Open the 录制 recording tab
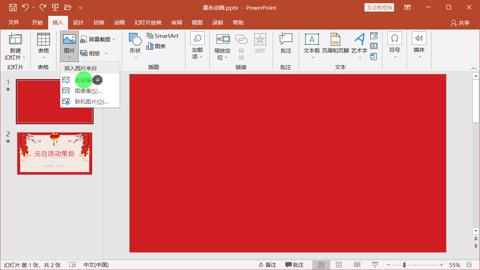Viewport: 480px width, 270px height. pos(218,22)
